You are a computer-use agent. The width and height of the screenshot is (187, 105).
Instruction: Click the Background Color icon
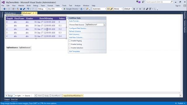[x=147, y=9]
